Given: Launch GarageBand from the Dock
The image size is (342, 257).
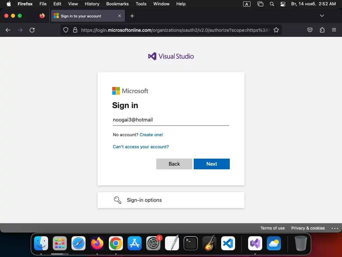Looking at the screenshot, I should click(209, 243).
